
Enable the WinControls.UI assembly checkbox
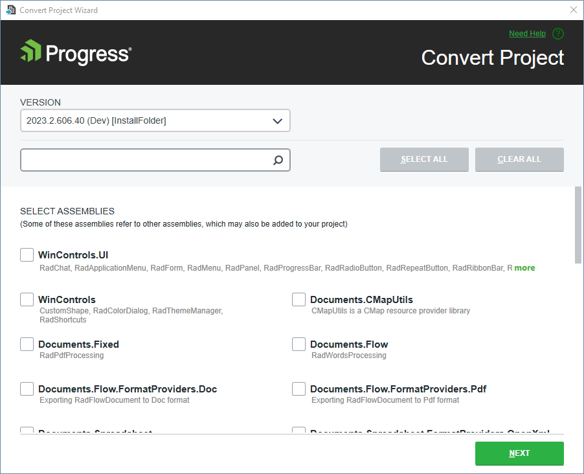[27, 254]
